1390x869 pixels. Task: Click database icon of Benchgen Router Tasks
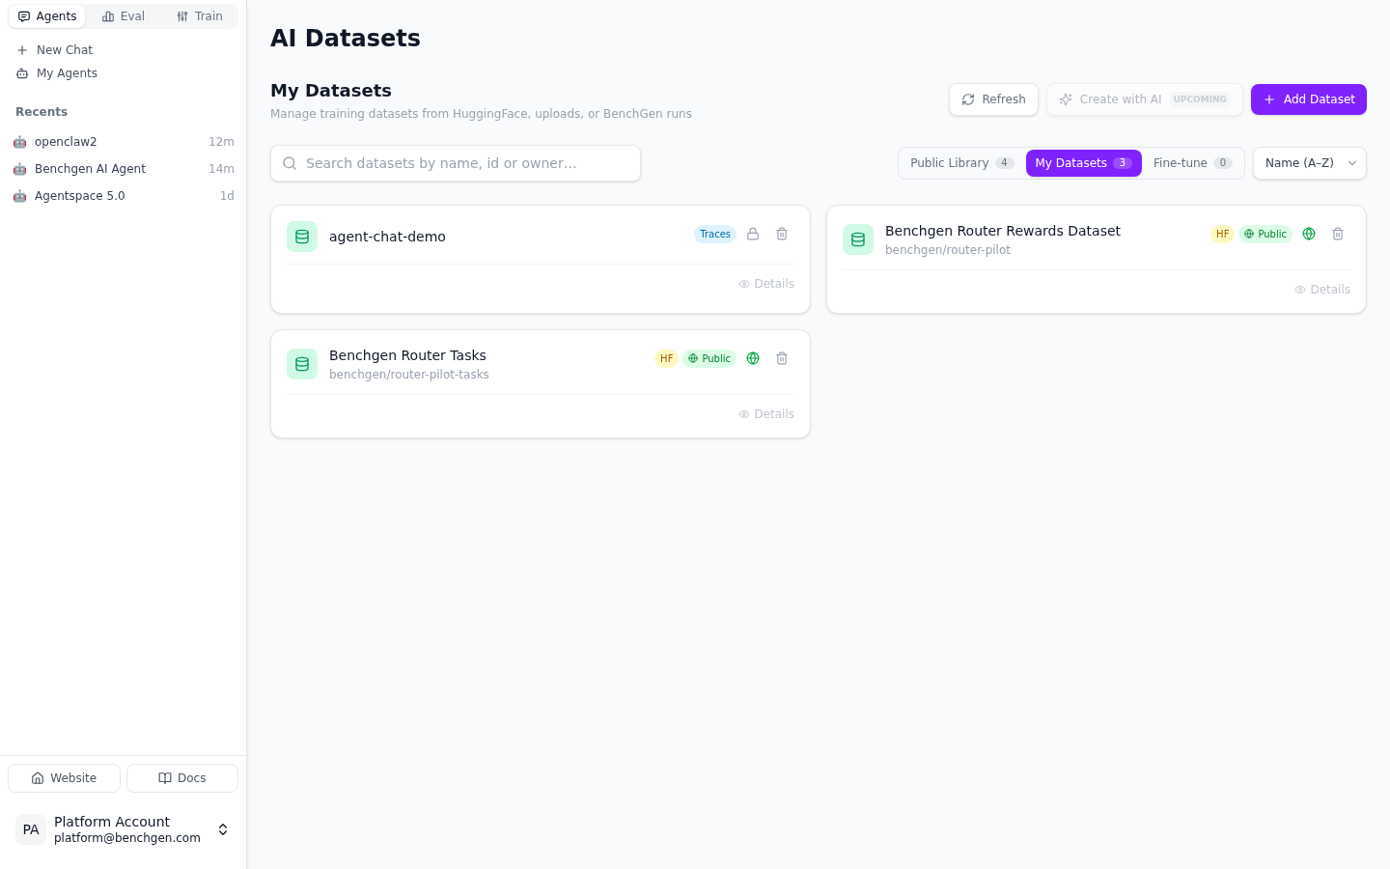pos(302,364)
